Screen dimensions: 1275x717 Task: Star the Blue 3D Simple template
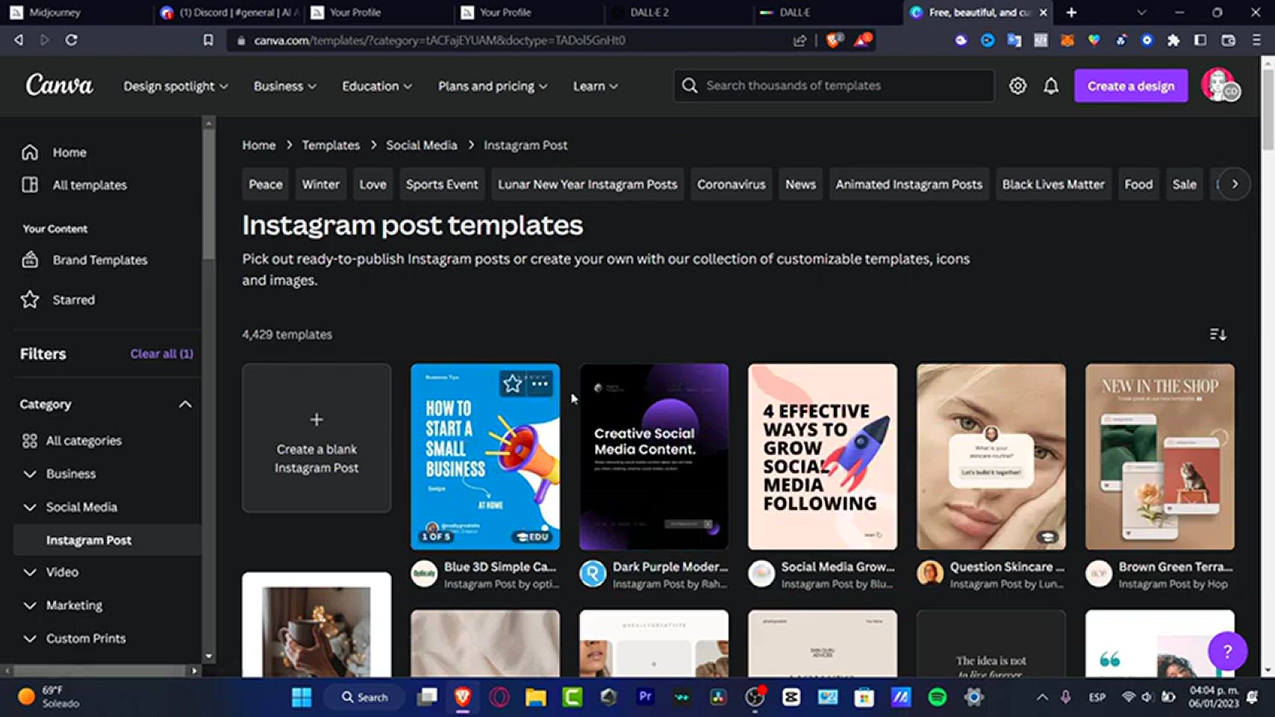click(512, 384)
